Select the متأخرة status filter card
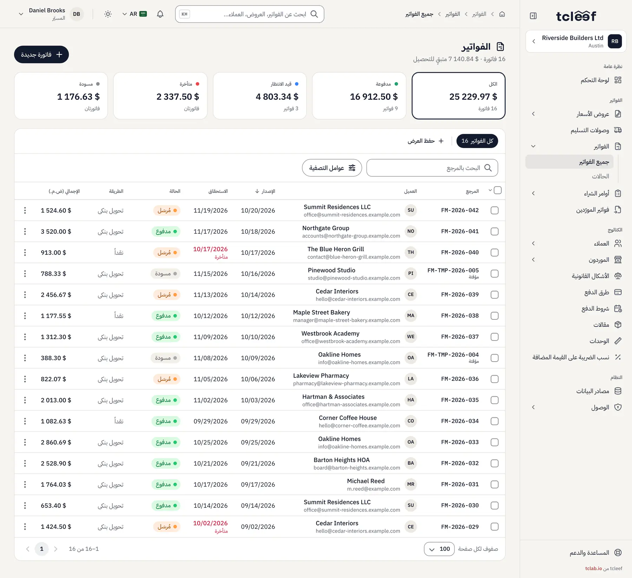This screenshot has width=632, height=578. click(160, 96)
